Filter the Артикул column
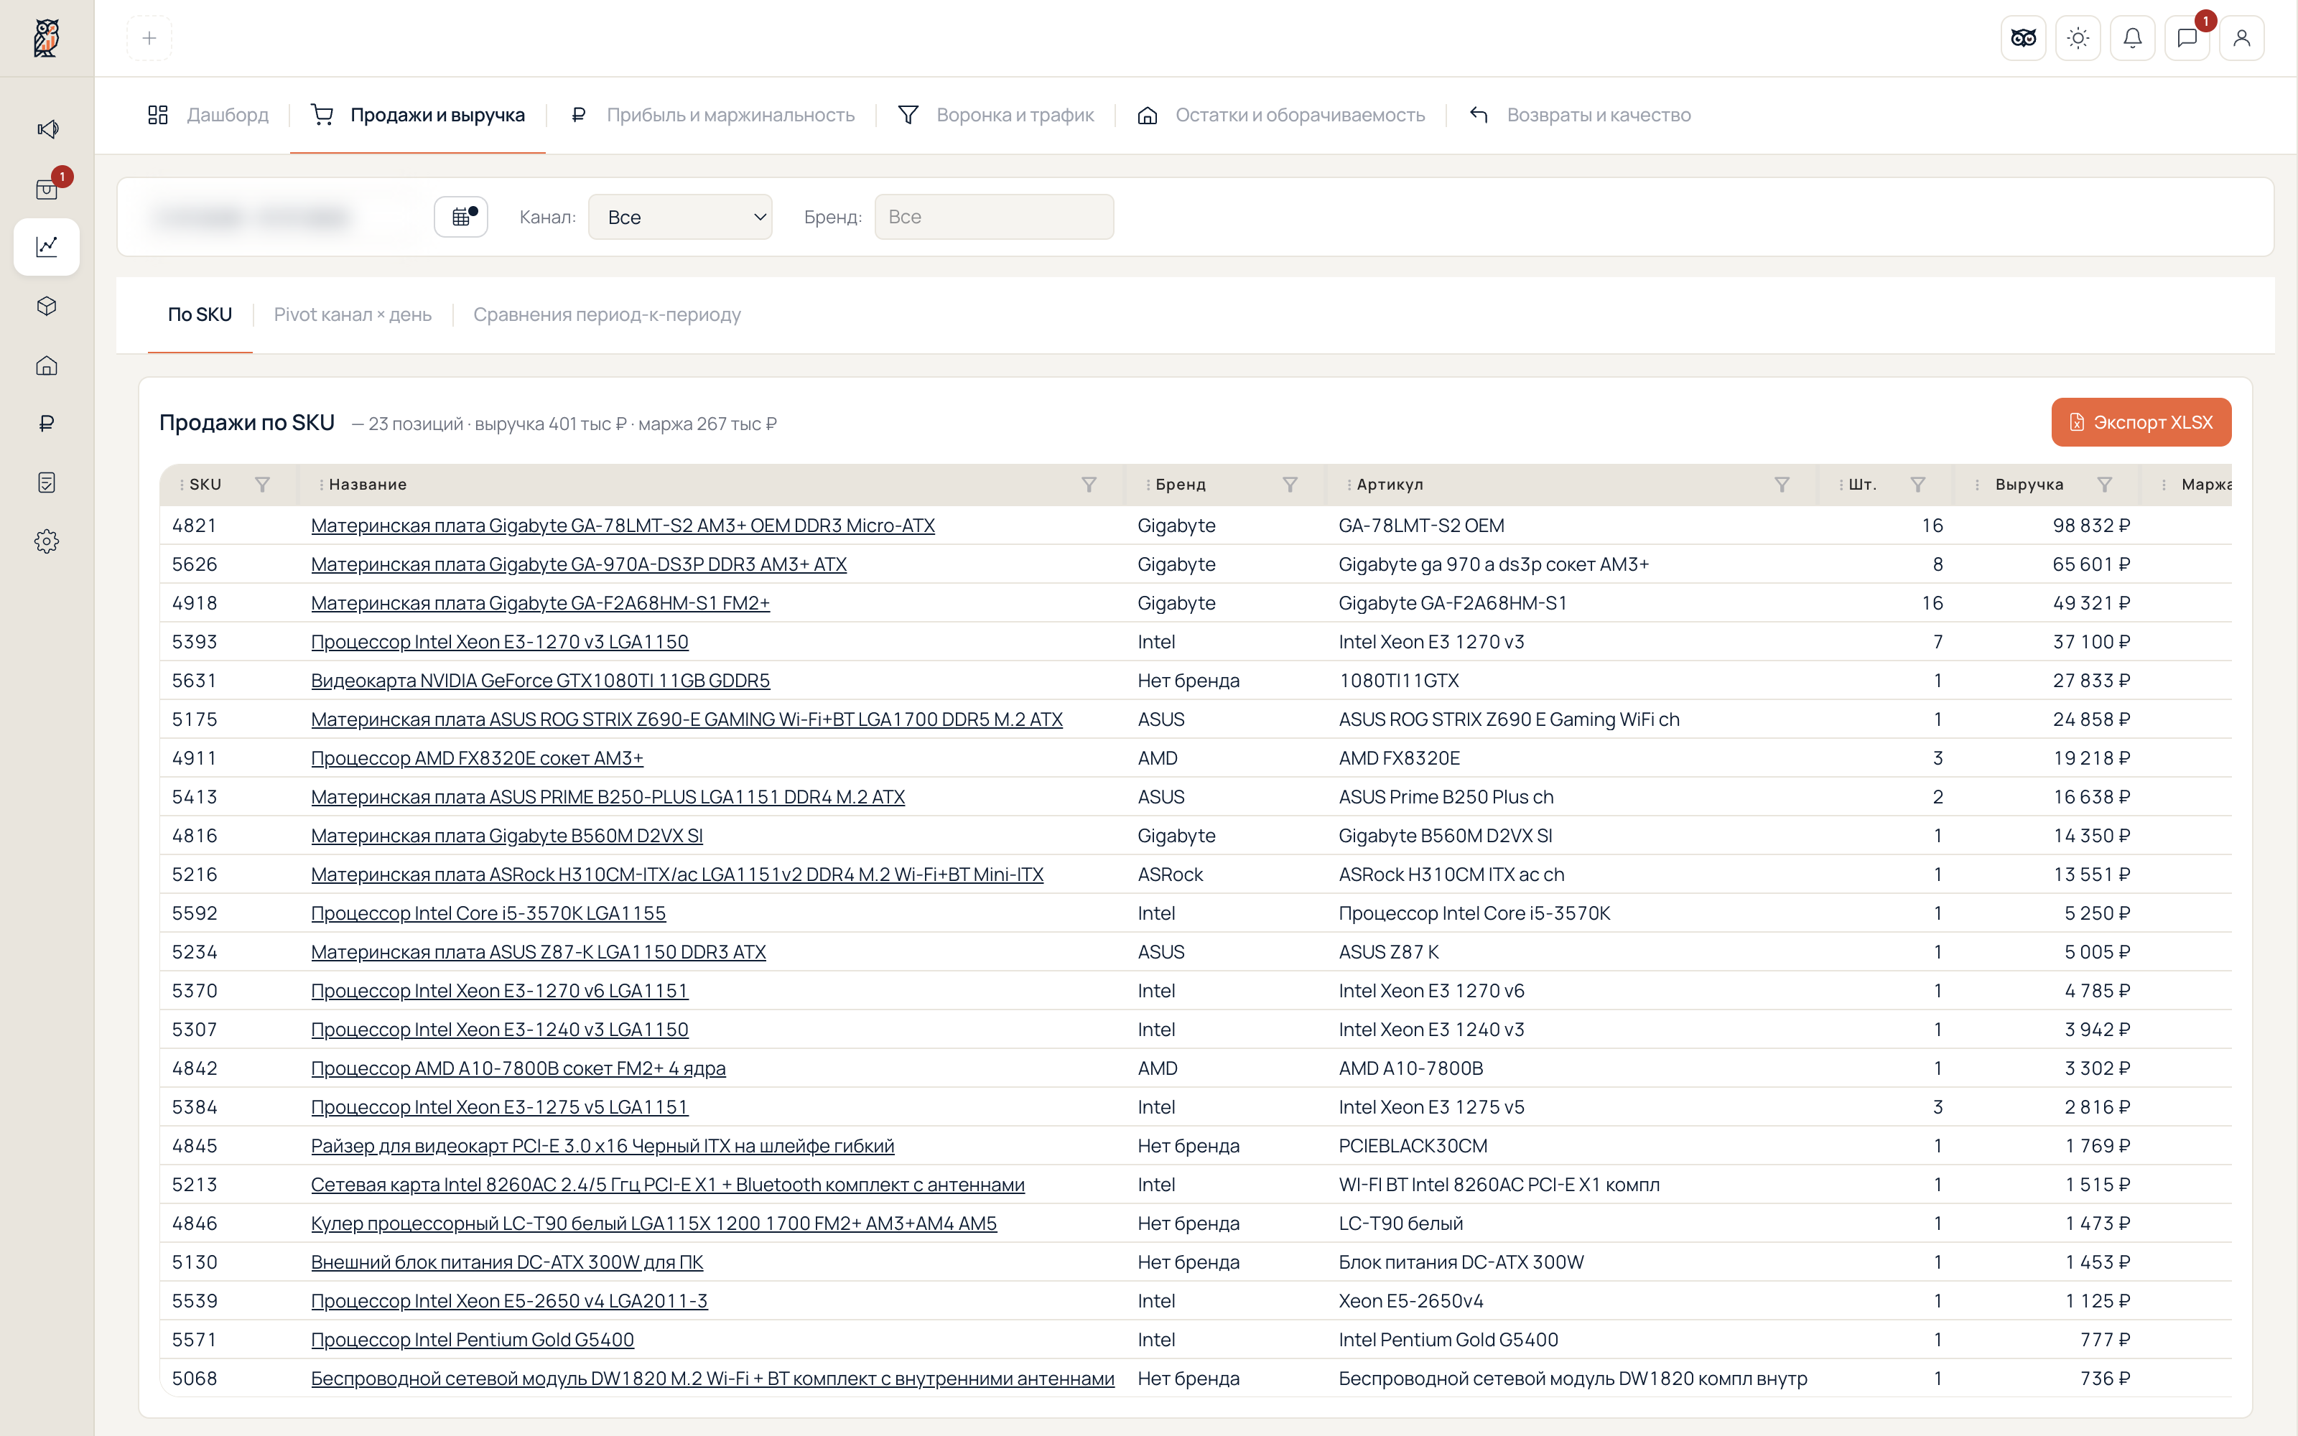This screenshot has height=1436, width=2298. (x=1782, y=485)
